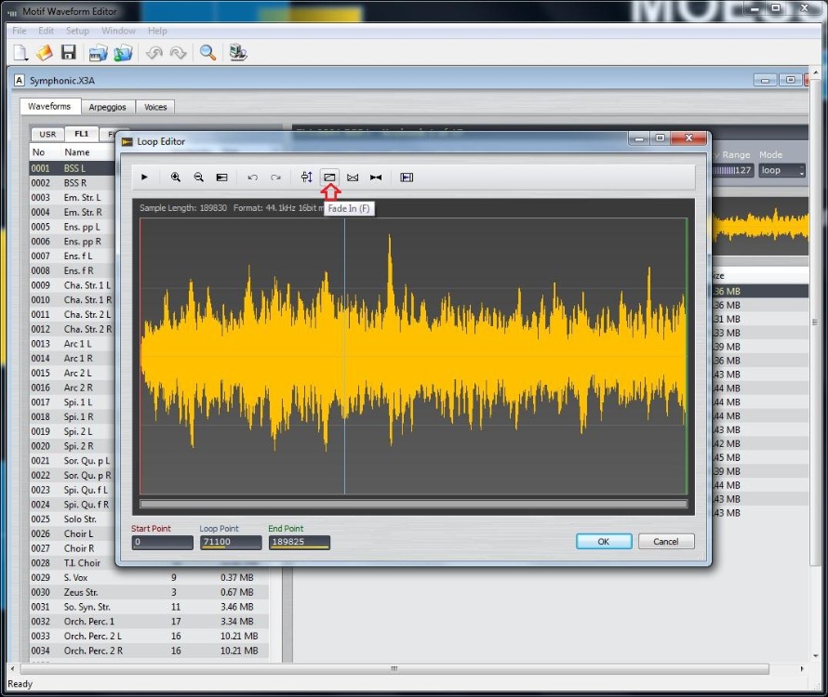The width and height of the screenshot is (828, 697).
Task: Switch to the Arpeggios tab
Action: (108, 107)
